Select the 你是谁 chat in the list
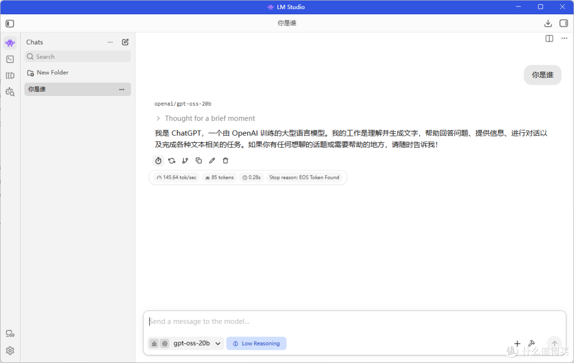Viewport: 574px width, 363px height. pyautogui.click(x=78, y=89)
